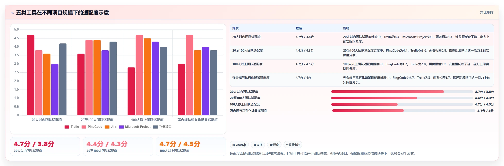Viewport: 504px width, 166px height.
Task: Click the 20人以内团队适配度 progress bar
Action: click(x=402, y=92)
